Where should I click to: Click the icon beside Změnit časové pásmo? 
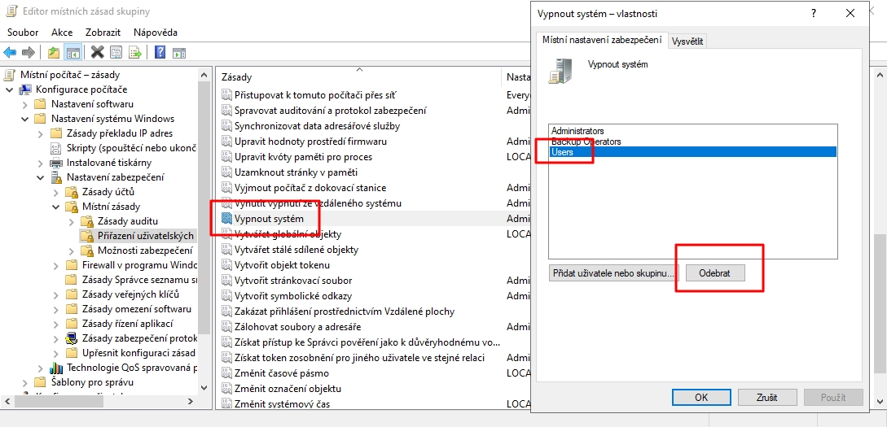click(x=226, y=373)
